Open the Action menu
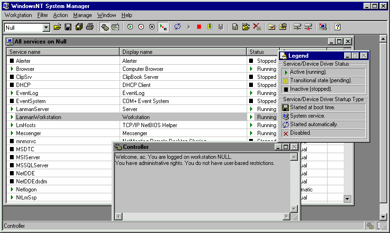Image resolution: width=390 pixels, height=233 pixels. click(61, 15)
